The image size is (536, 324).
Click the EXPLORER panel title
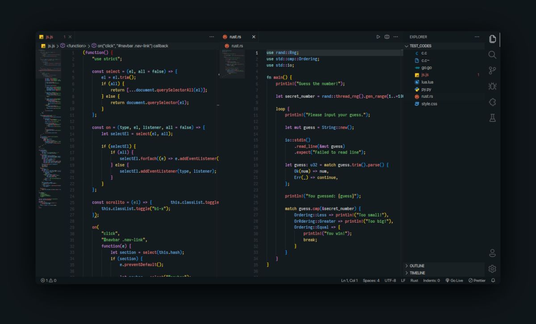(418, 37)
